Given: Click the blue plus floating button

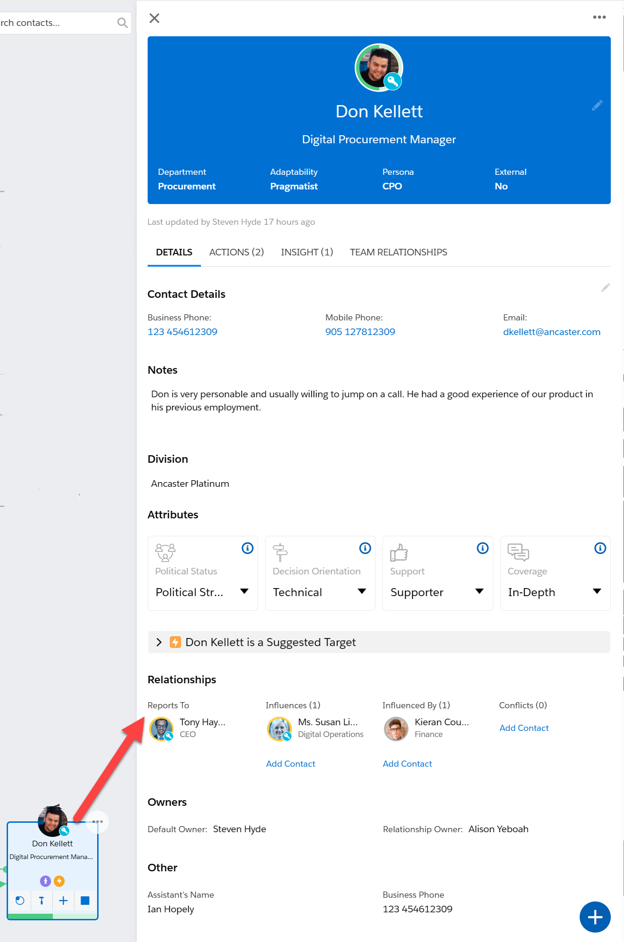Looking at the screenshot, I should pos(595,917).
